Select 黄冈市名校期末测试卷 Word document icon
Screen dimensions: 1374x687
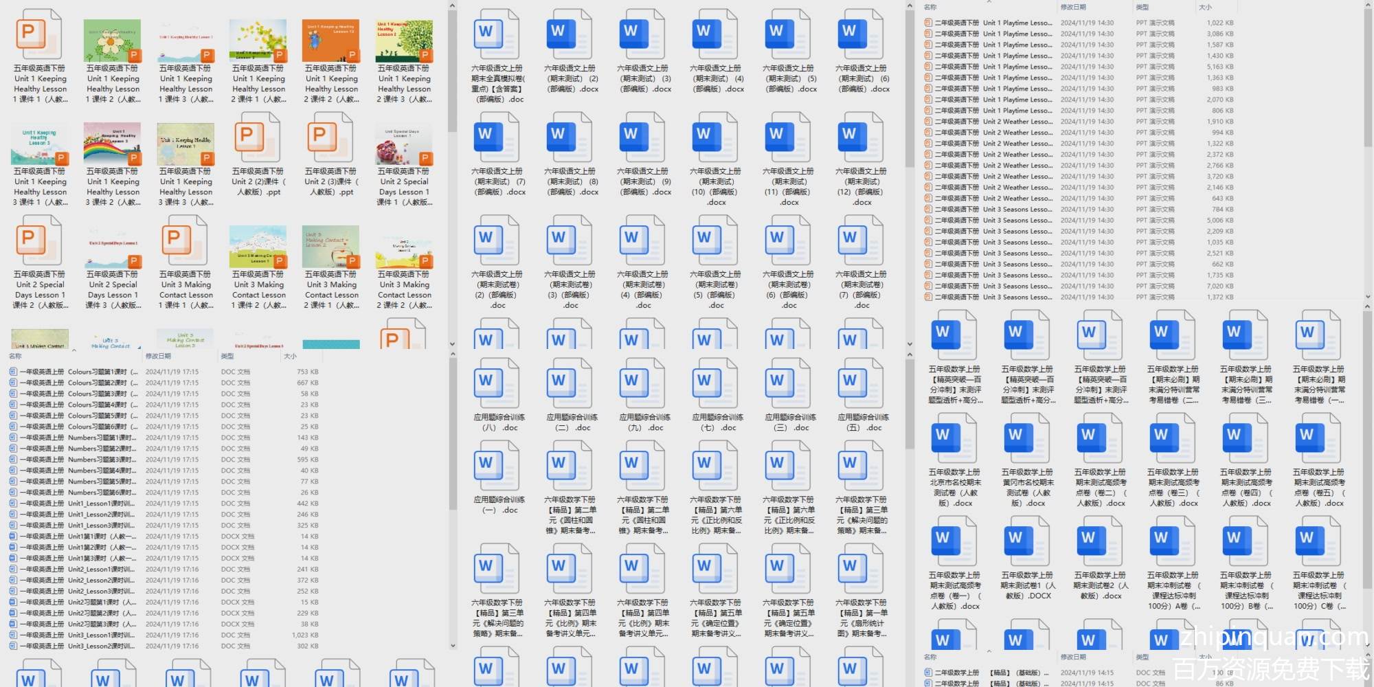(1027, 439)
